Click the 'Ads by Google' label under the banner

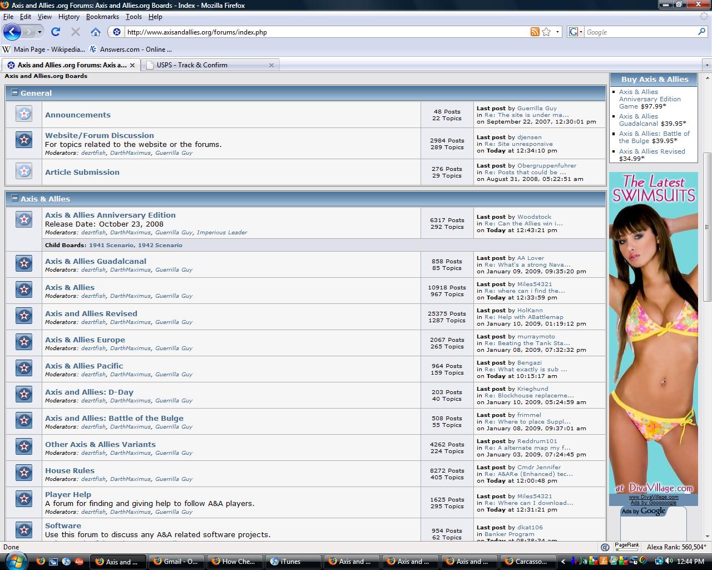point(644,511)
